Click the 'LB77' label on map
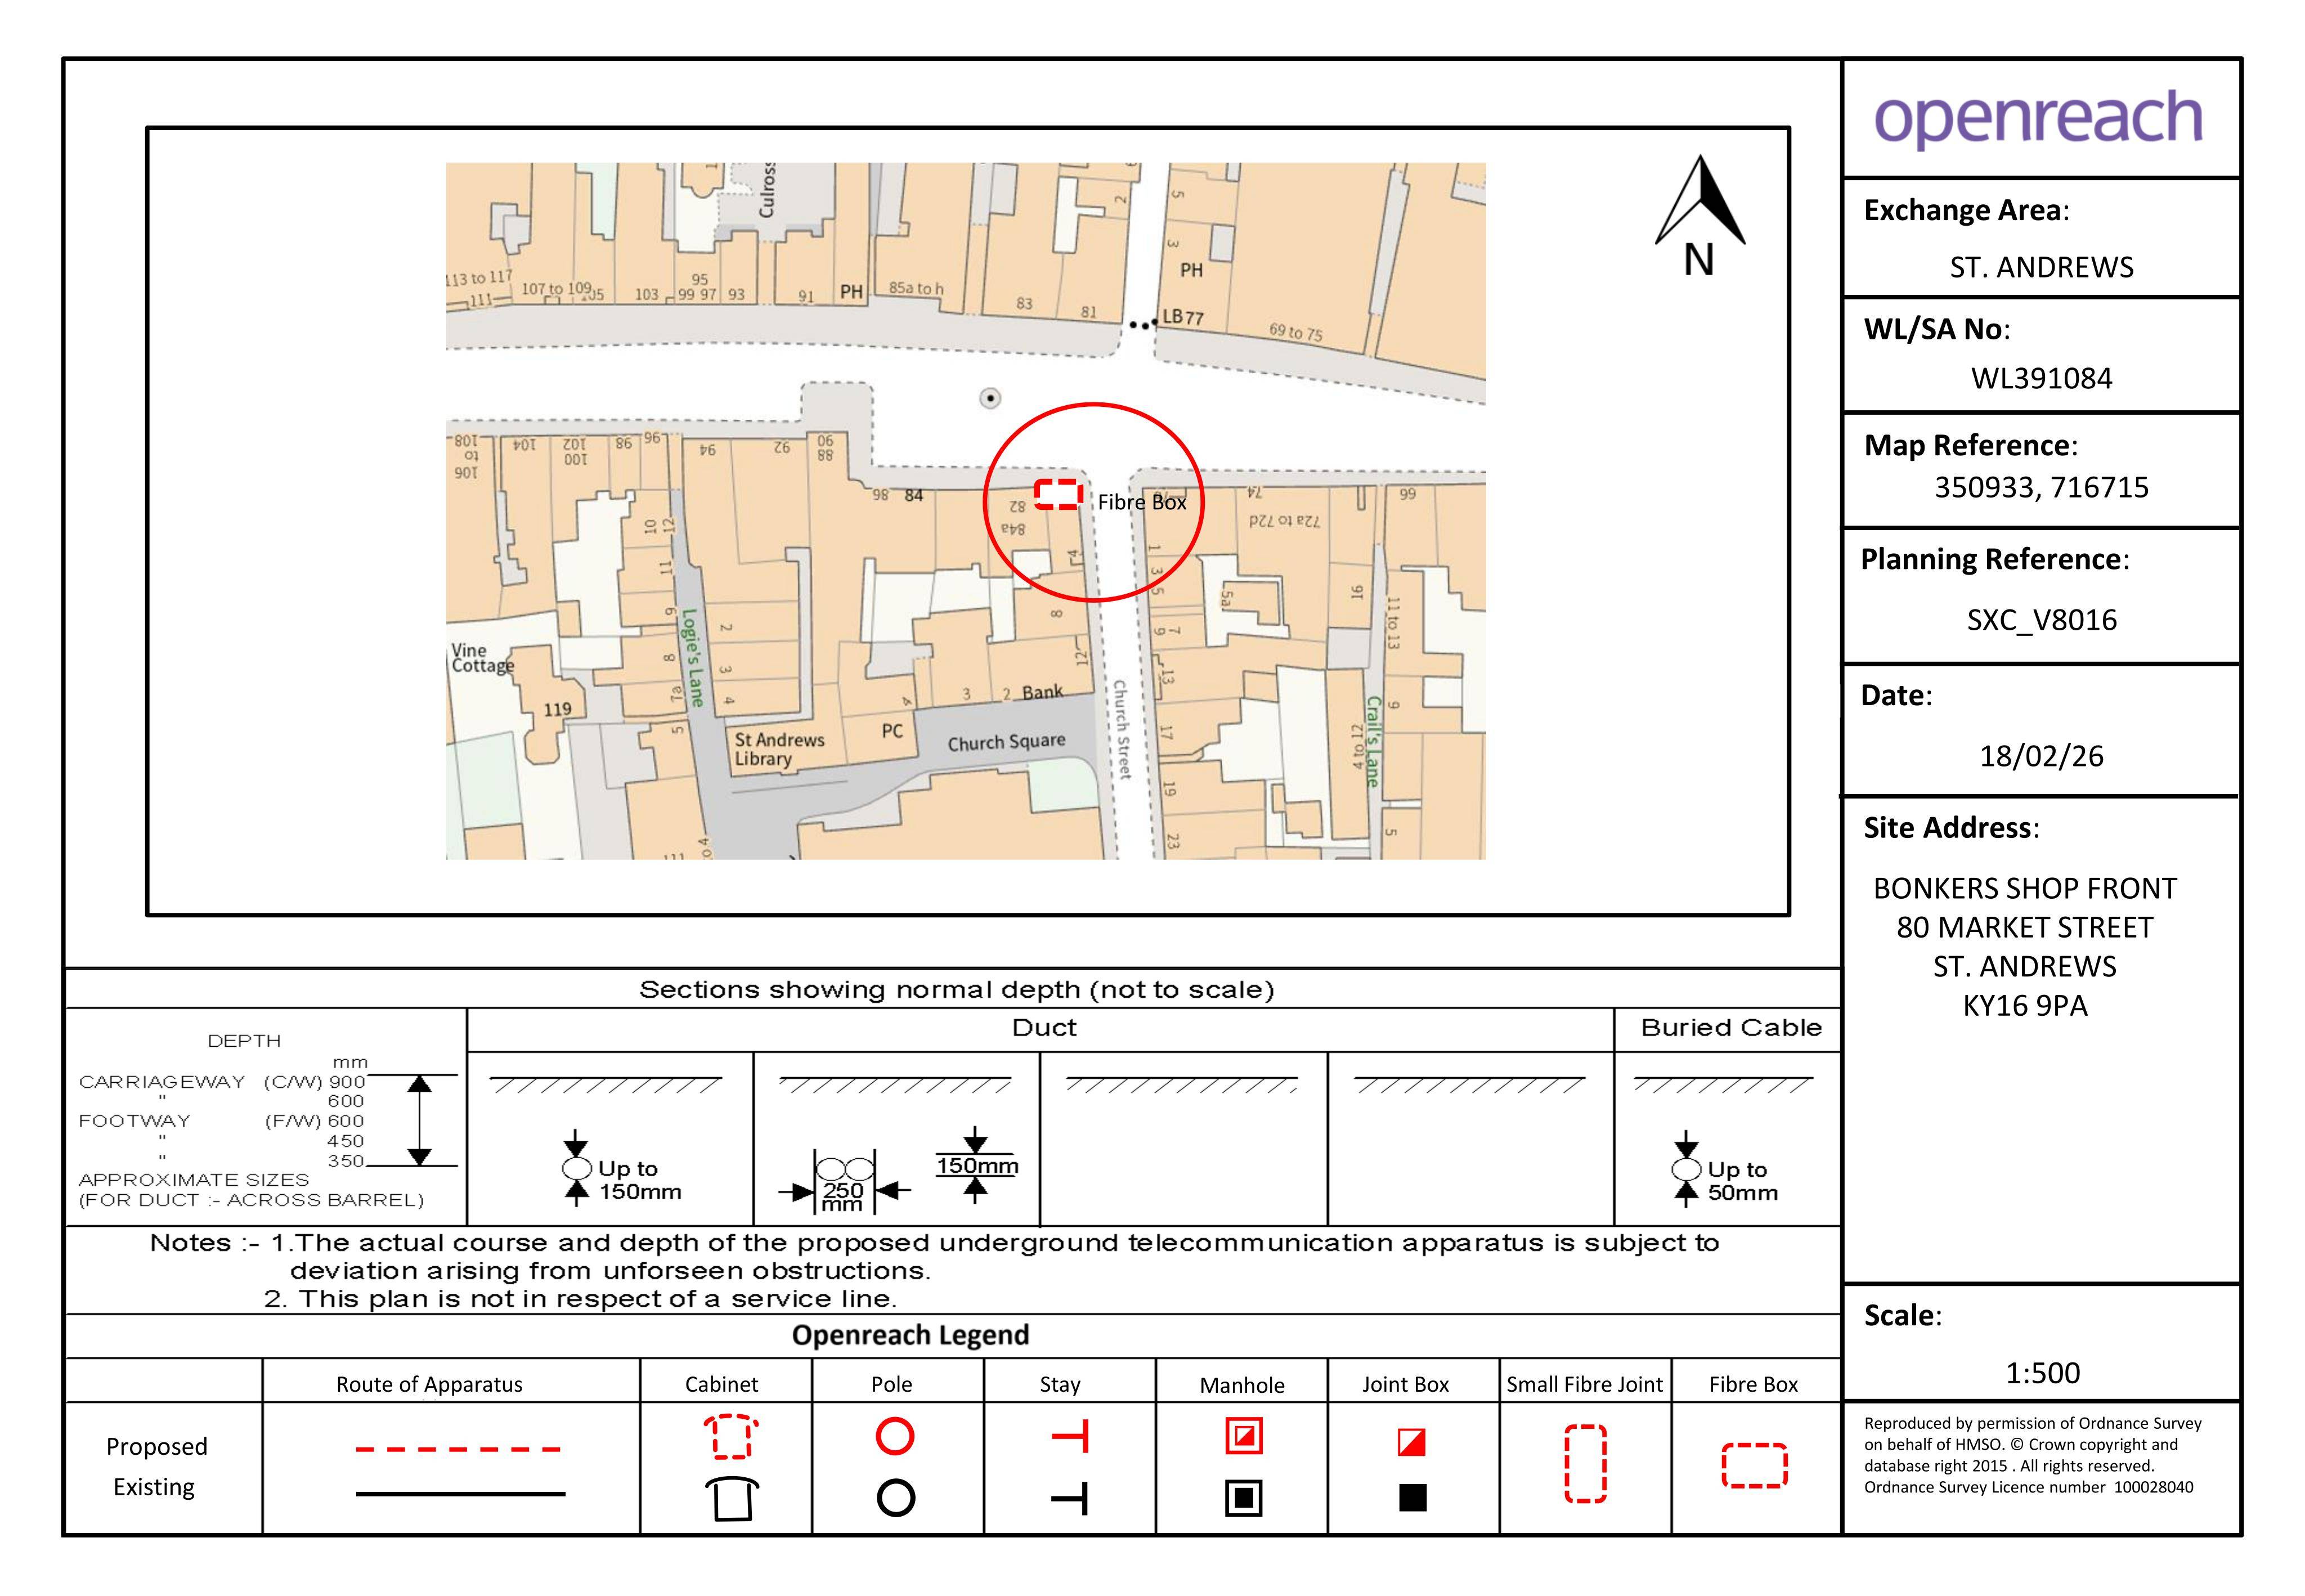 pyautogui.click(x=1182, y=317)
